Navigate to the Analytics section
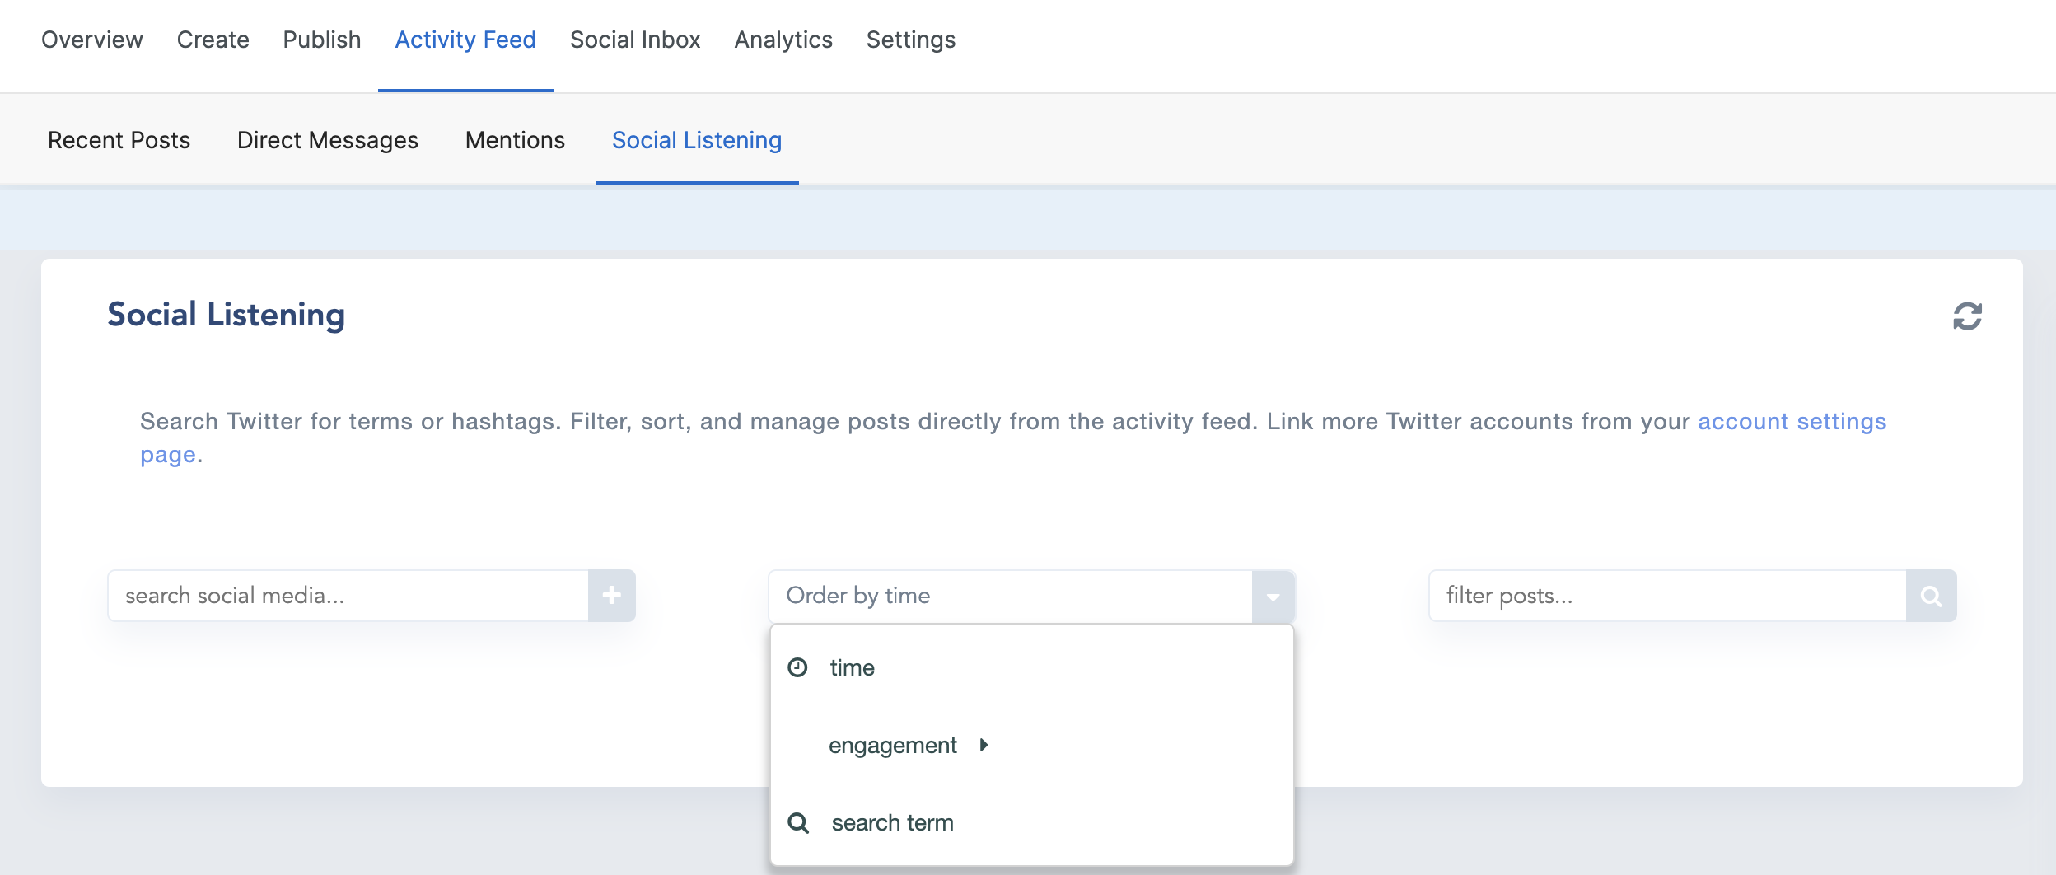This screenshot has height=875, width=2056. 783,40
